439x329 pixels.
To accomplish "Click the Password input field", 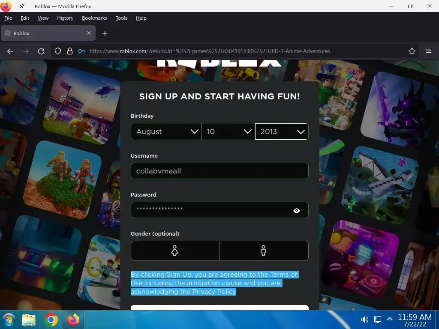I will click(x=219, y=210).
